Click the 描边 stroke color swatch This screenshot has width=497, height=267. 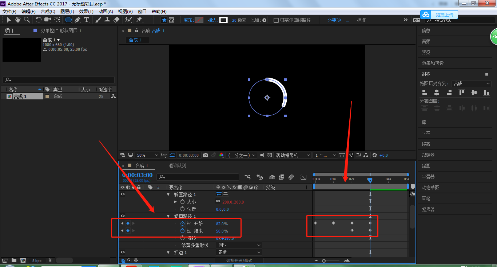223,20
